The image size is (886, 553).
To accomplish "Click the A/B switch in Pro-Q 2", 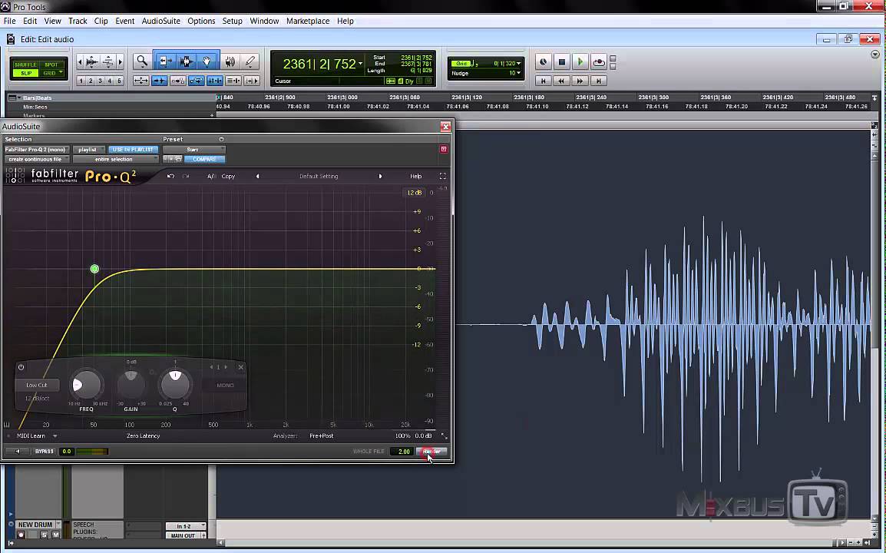I will coord(211,176).
